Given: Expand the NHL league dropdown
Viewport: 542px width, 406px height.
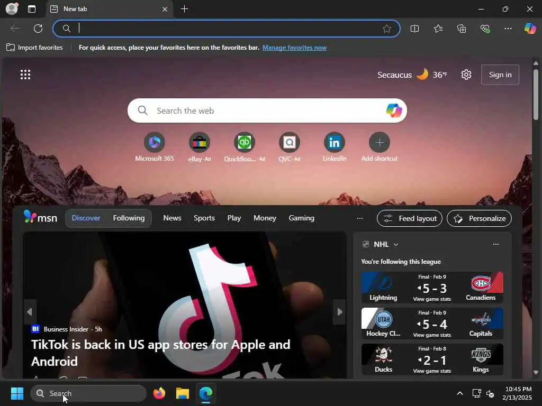Looking at the screenshot, I should [396, 244].
